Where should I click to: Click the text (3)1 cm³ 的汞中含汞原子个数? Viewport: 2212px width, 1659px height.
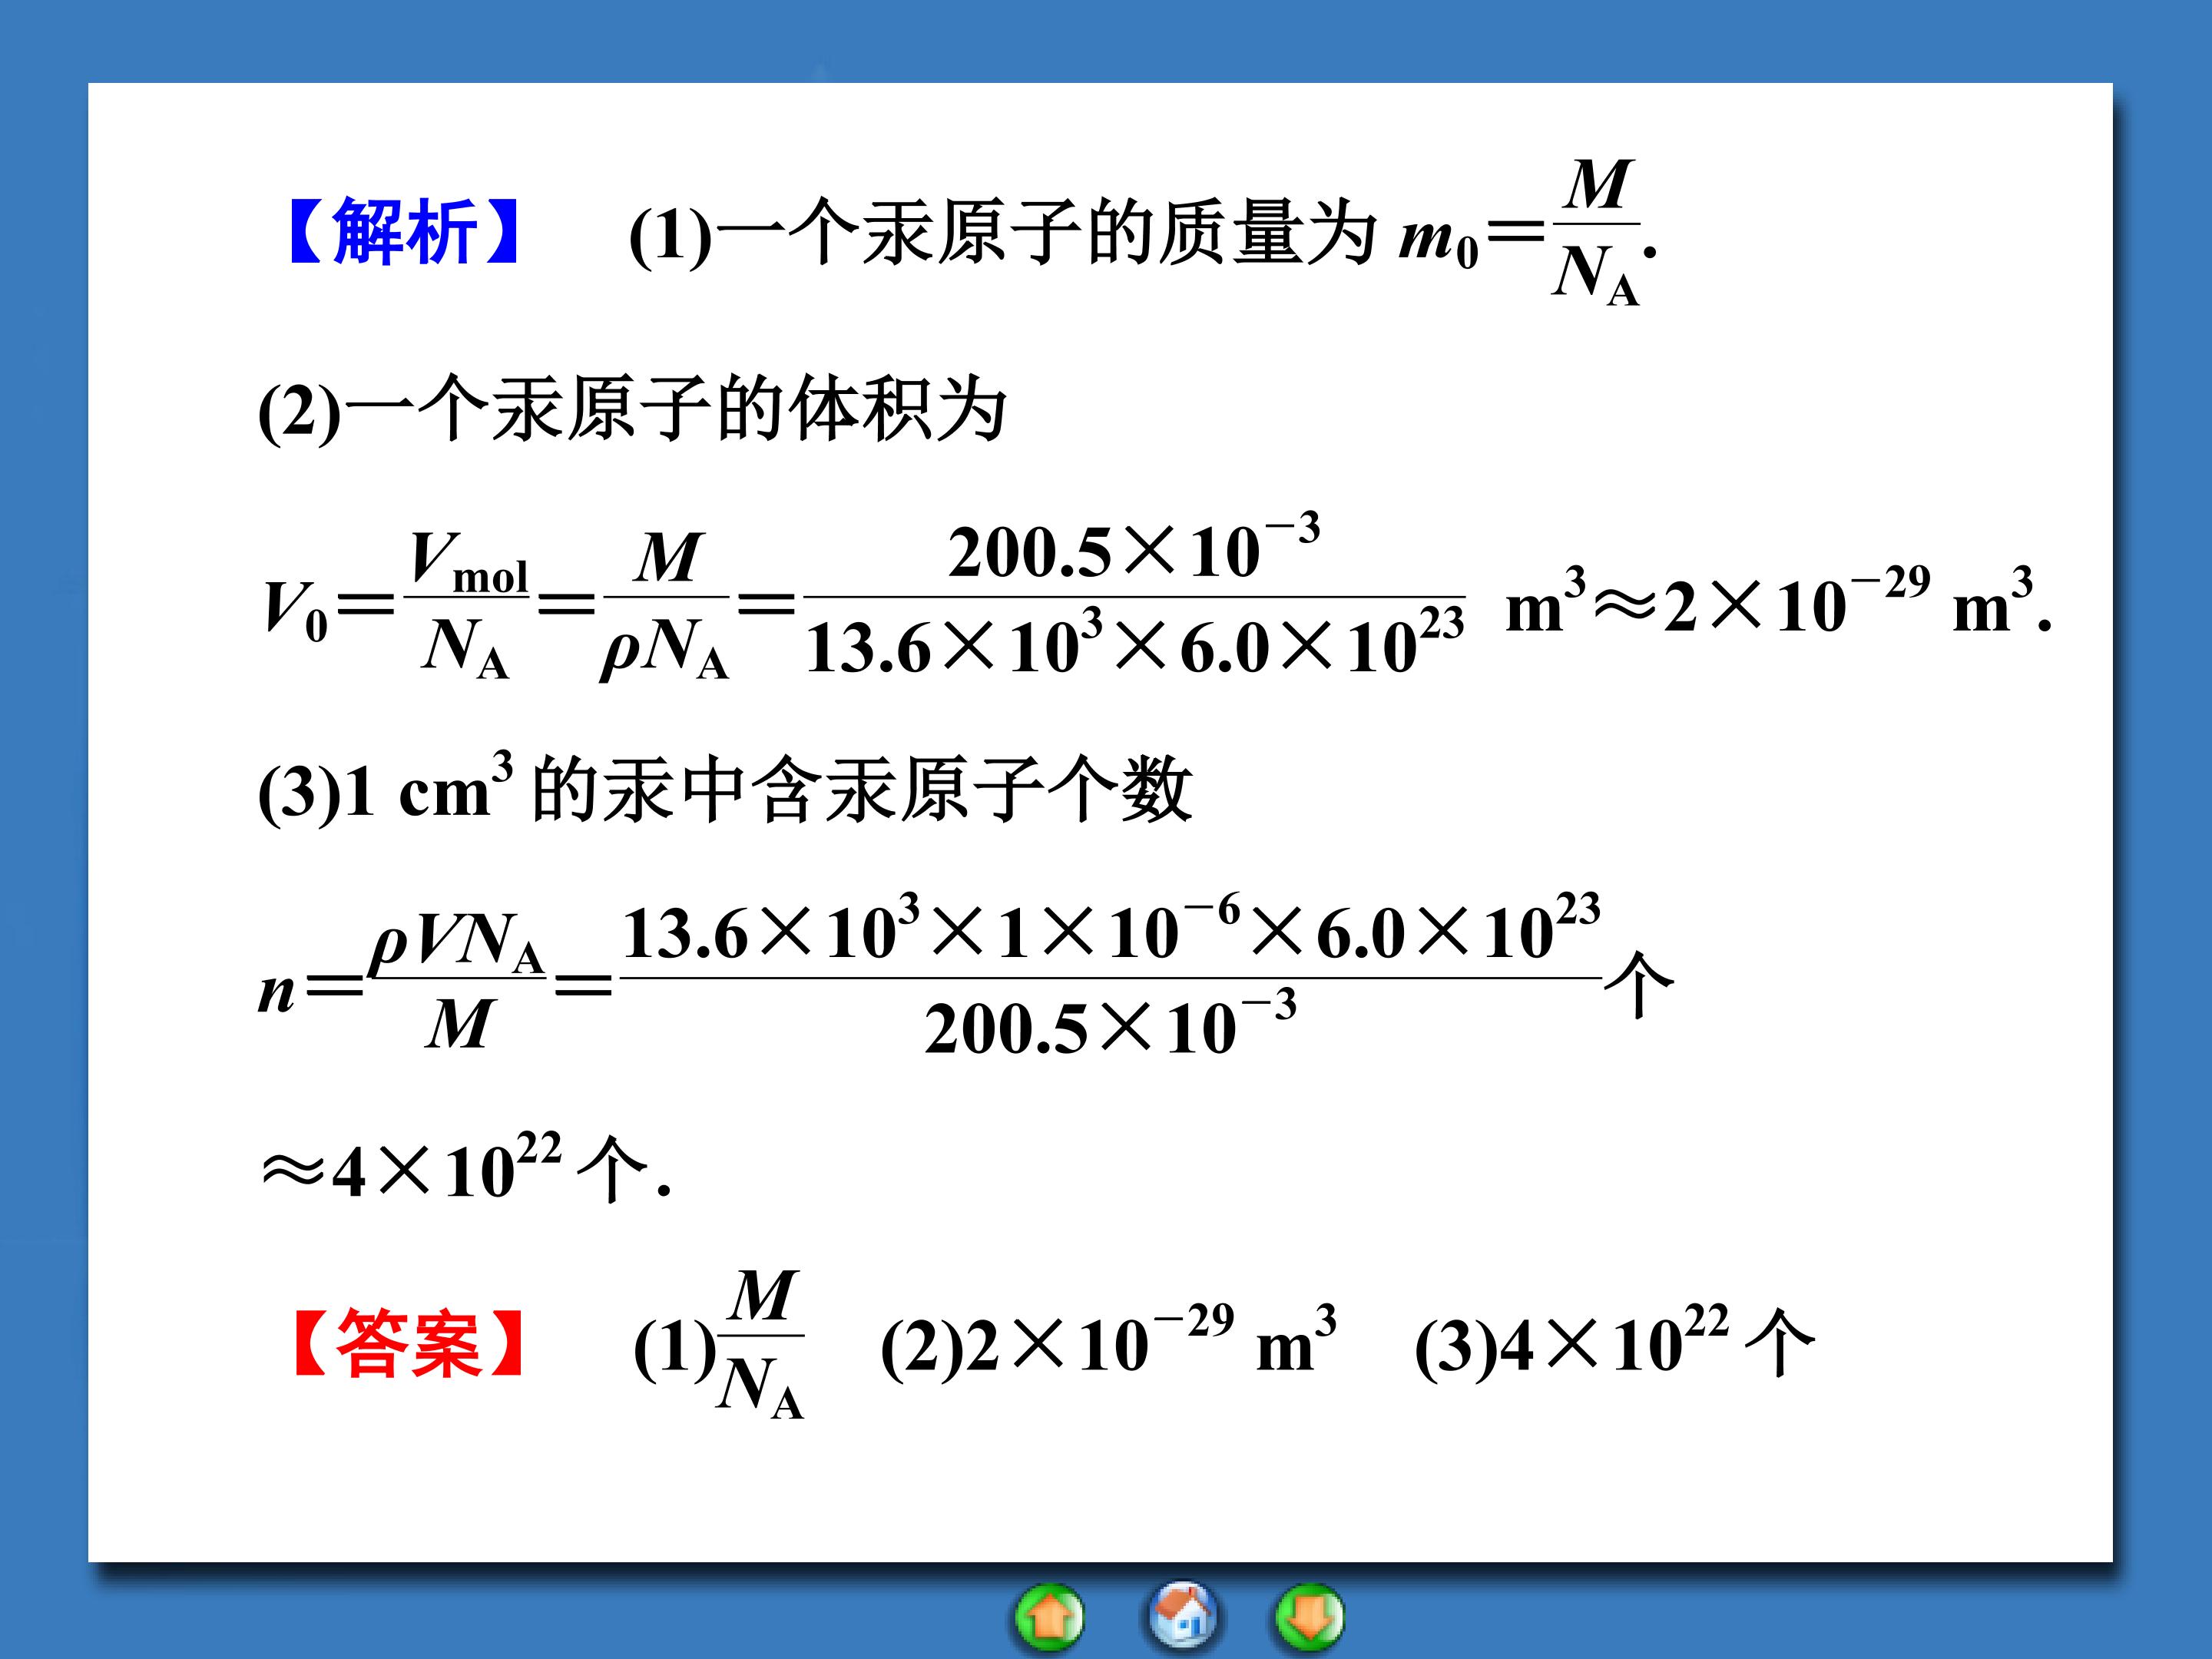tap(725, 790)
